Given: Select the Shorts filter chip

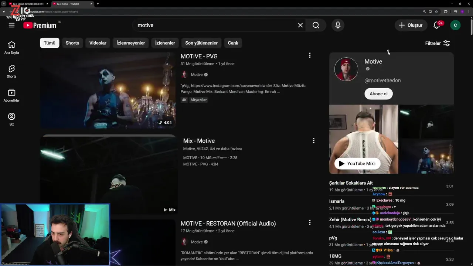Looking at the screenshot, I should tap(72, 43).
